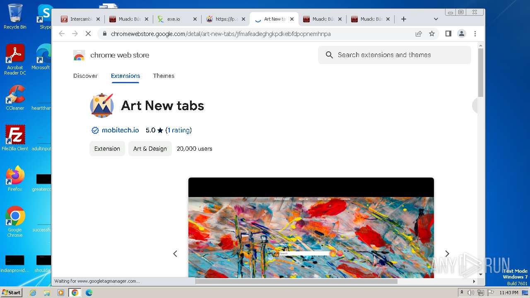The image size is (530, 298).
Task: Stop loading the page
Action: [88, 34]
